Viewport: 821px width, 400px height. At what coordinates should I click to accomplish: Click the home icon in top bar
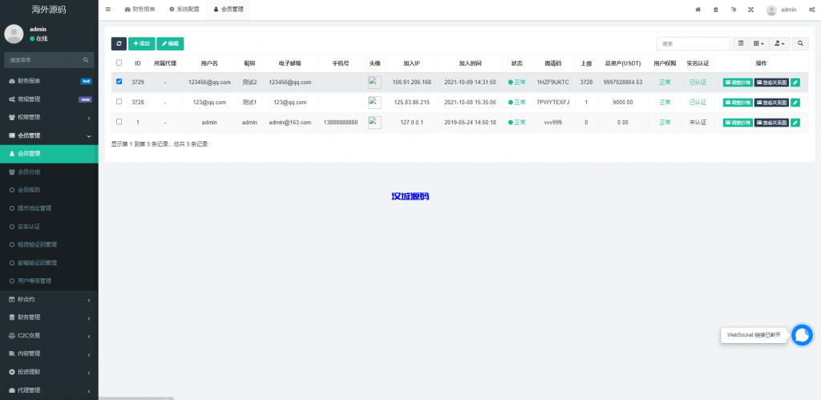pyautogui.click(x=698, y=10)
